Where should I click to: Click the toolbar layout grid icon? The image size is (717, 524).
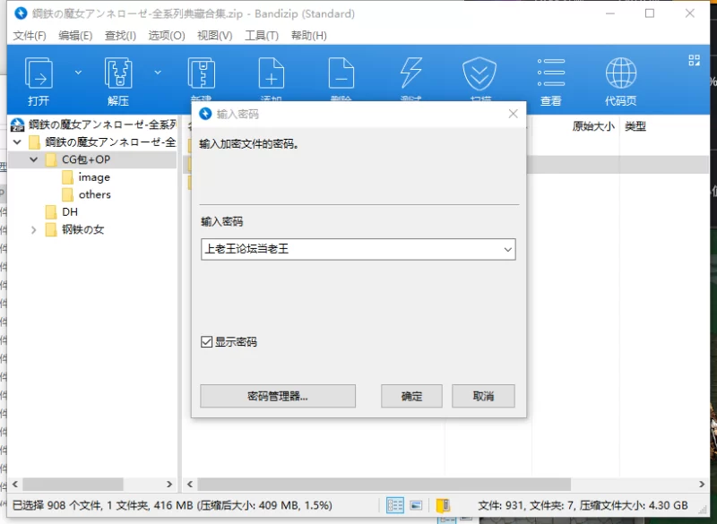point(694,60)
